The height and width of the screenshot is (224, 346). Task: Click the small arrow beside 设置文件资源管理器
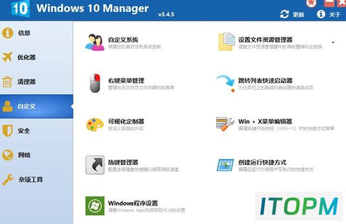333,42
